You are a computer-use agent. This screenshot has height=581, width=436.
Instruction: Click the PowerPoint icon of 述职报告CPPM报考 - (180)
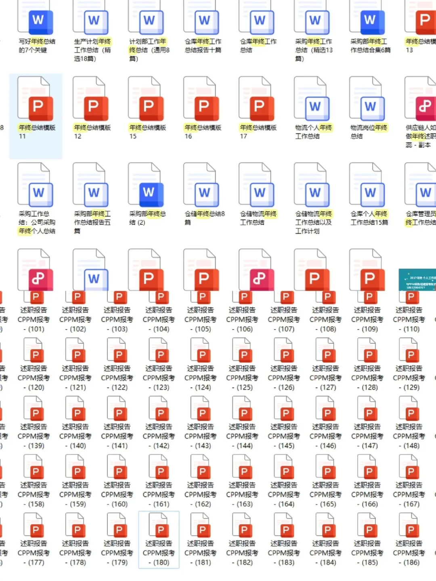click(159, 525)
